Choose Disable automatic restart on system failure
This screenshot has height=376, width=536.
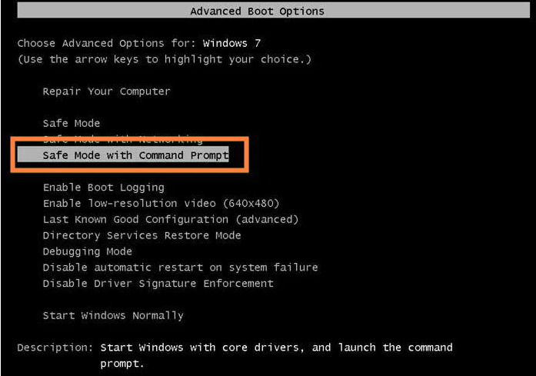(x=180, y=268)
